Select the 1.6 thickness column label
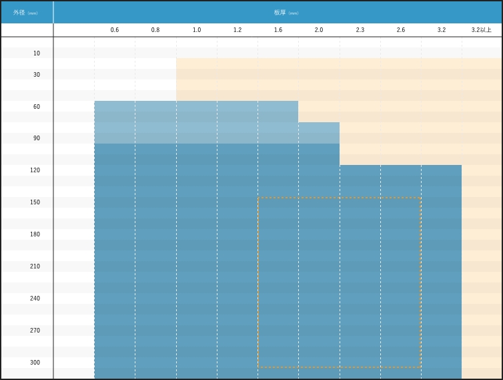The width and height of the screenshot is (503, 380). click(x=278, y=30)
